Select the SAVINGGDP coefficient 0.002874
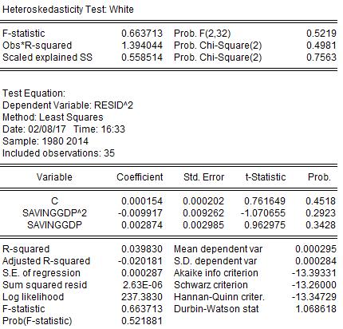343x329 pixels. point(142,225)
